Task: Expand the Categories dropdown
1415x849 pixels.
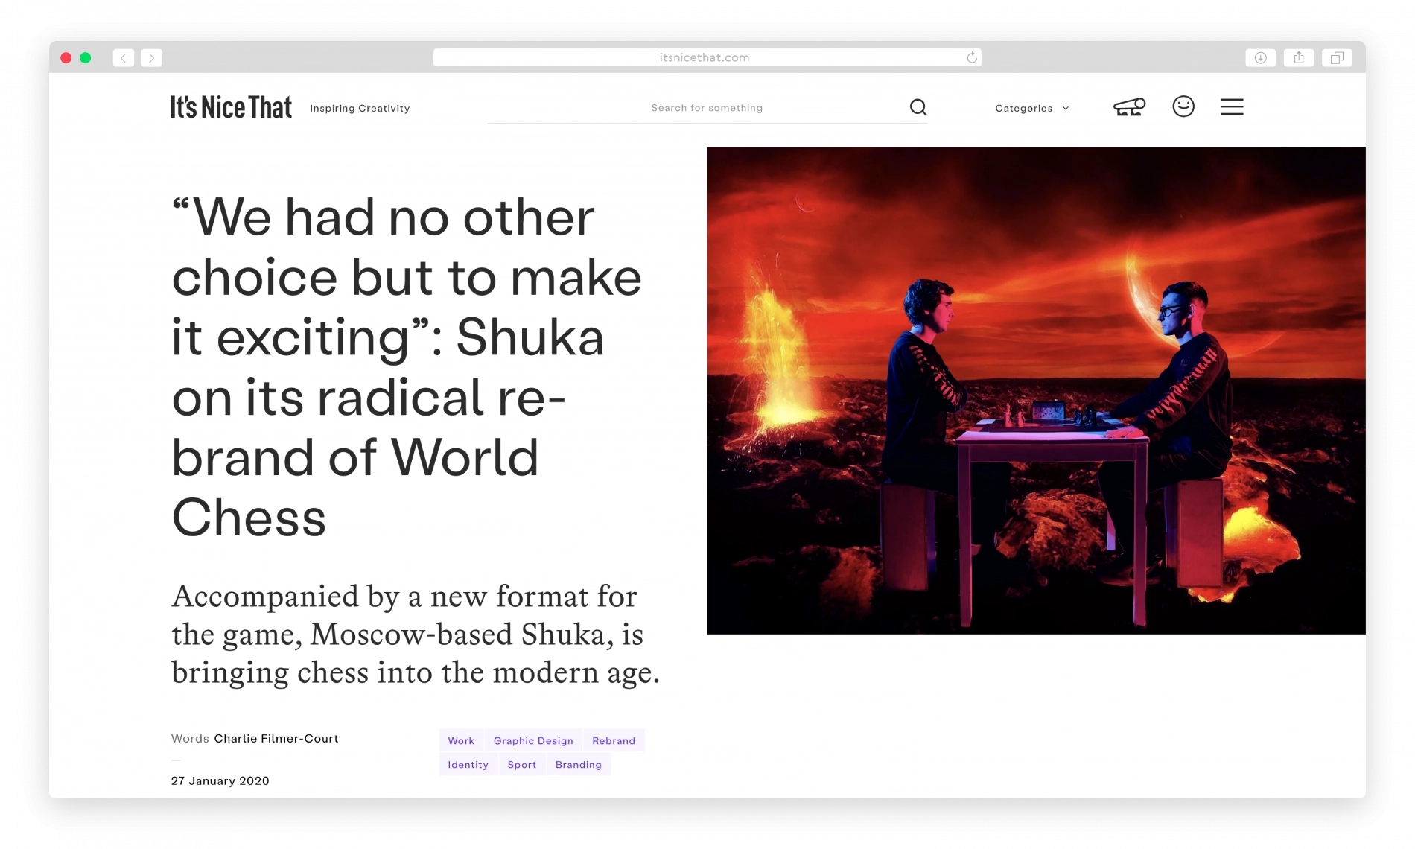Action: (1025, 108)
